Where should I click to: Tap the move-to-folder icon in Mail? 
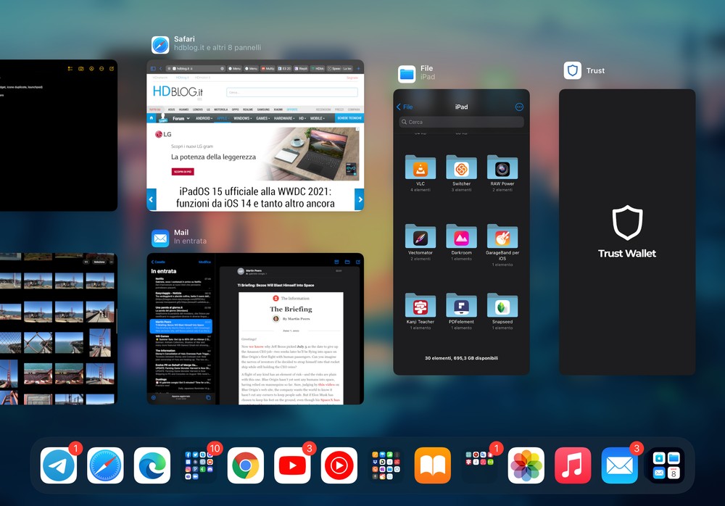347,262
